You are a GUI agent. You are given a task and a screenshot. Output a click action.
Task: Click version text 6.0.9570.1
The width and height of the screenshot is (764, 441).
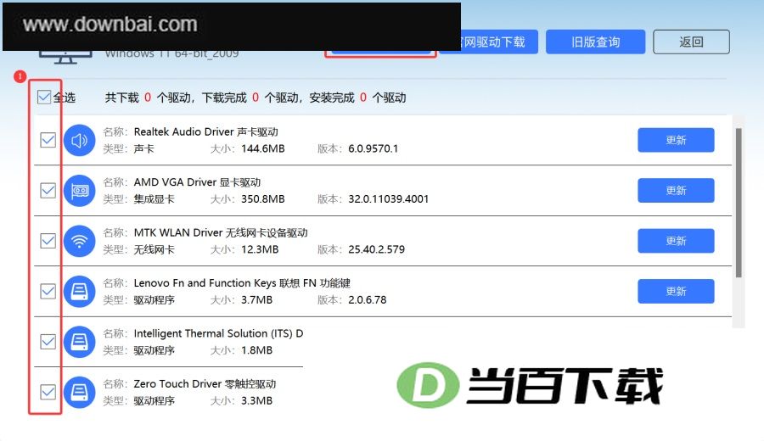[373, 148]
